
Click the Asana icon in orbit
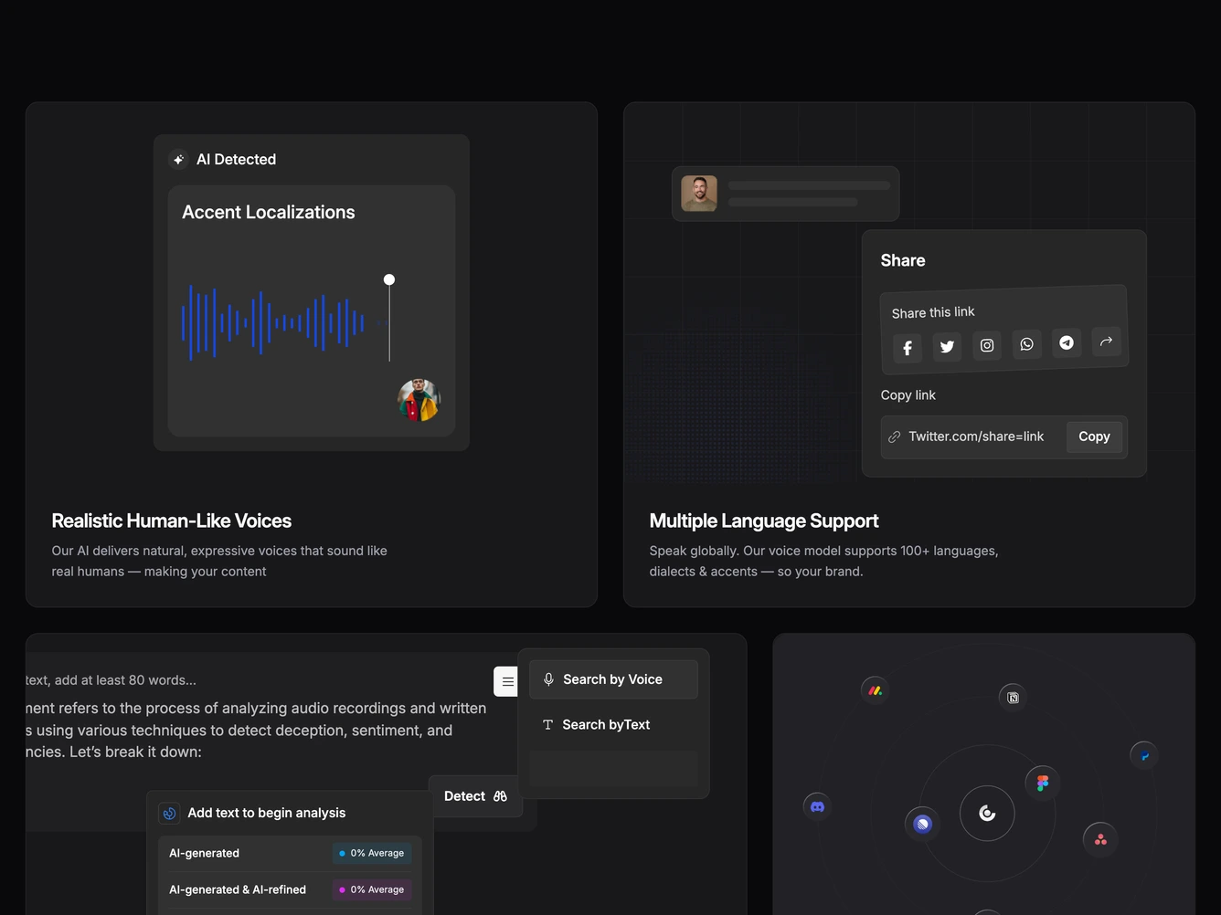[1100, 839]
